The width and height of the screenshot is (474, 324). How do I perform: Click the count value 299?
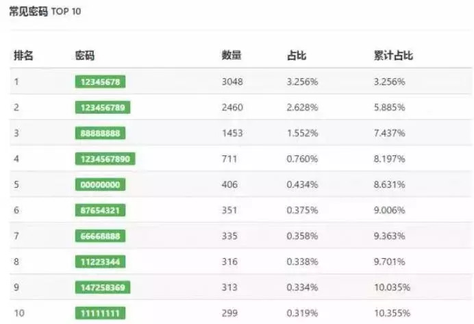click(229, 313)
